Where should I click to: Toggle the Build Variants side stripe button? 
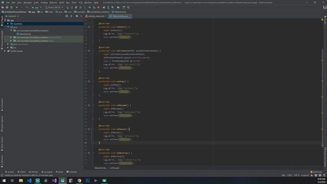pyautogui.click(x=2, y=144)
